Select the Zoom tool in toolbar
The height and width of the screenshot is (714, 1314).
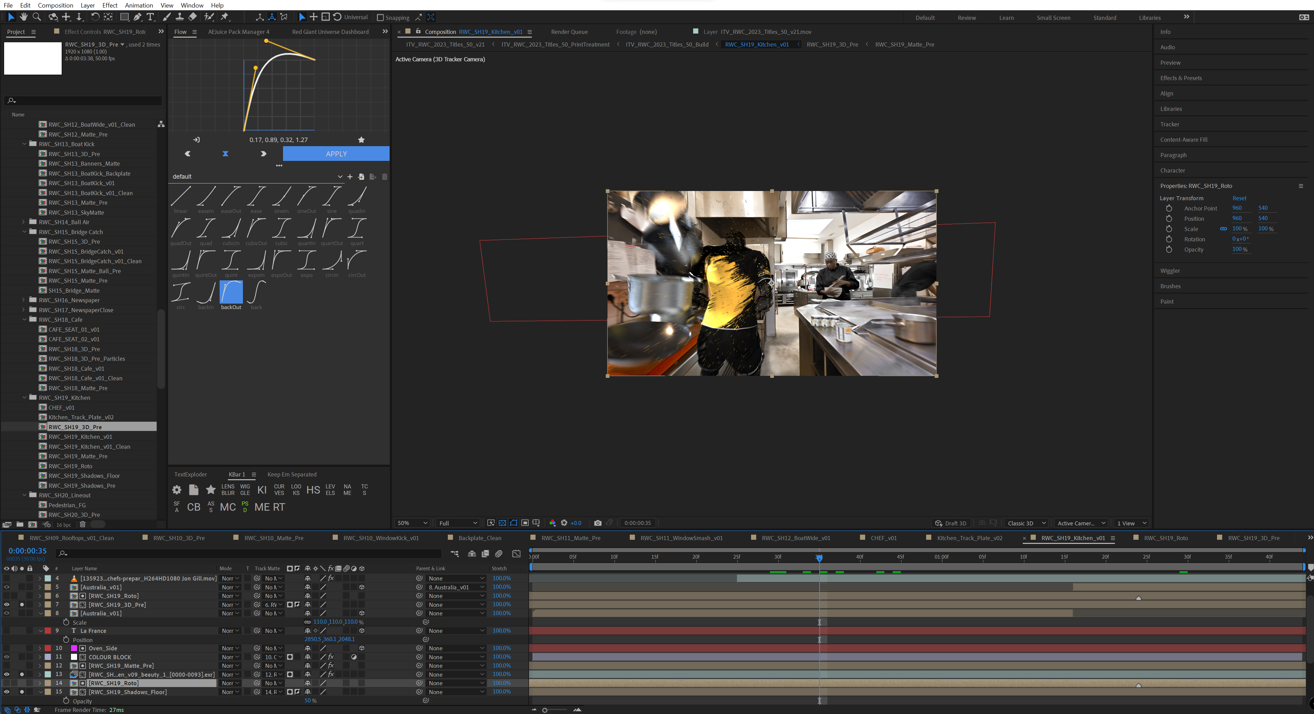36,17
